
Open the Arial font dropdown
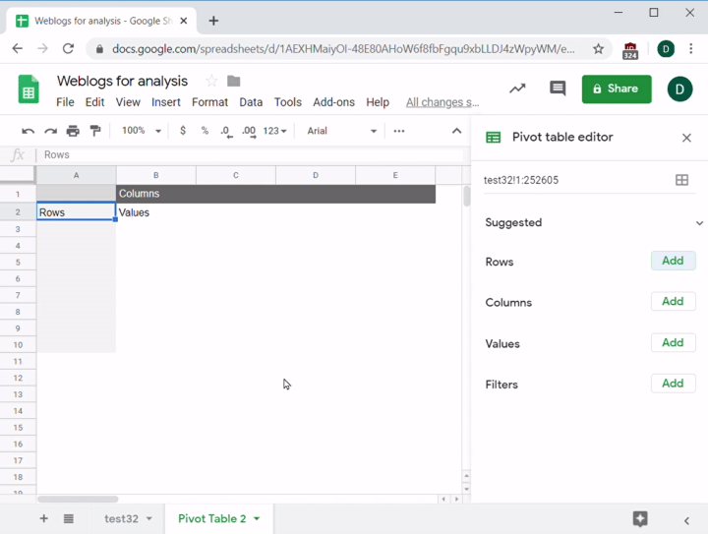point(341,131)
